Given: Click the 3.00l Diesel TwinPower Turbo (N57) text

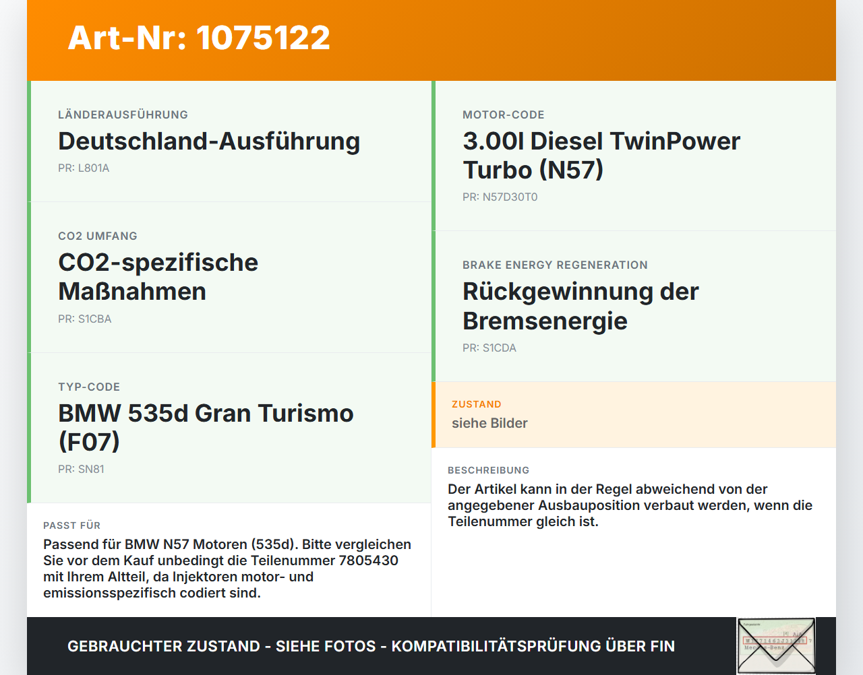Looking at the screenshot, I should point(601,156).
